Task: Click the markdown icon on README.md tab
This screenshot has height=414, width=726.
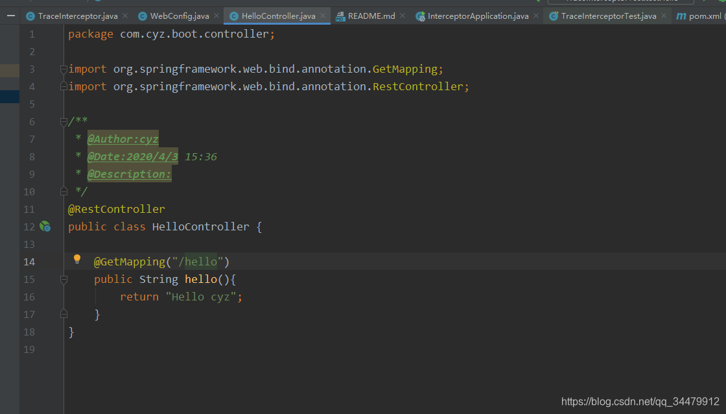Action: [340, 17]
